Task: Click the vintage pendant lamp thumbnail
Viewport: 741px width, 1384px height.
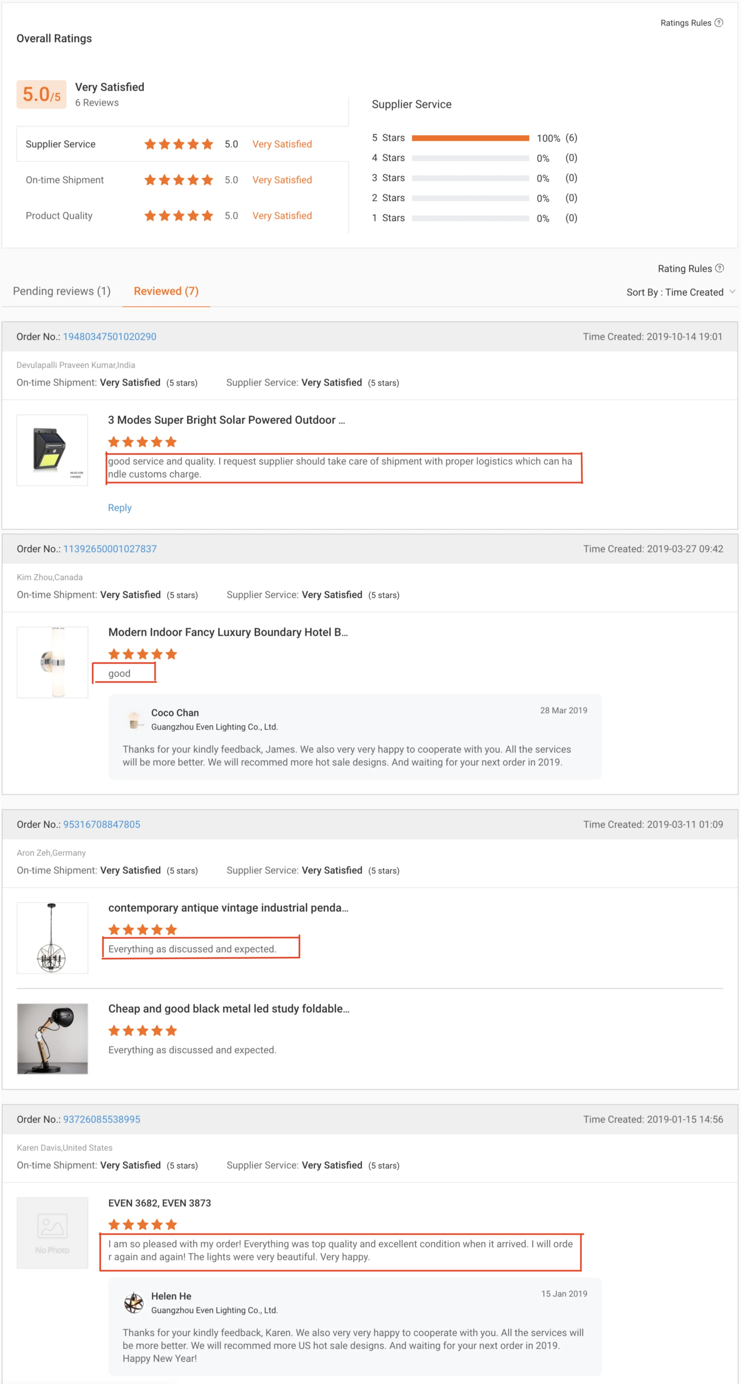Action: [52, 938]
